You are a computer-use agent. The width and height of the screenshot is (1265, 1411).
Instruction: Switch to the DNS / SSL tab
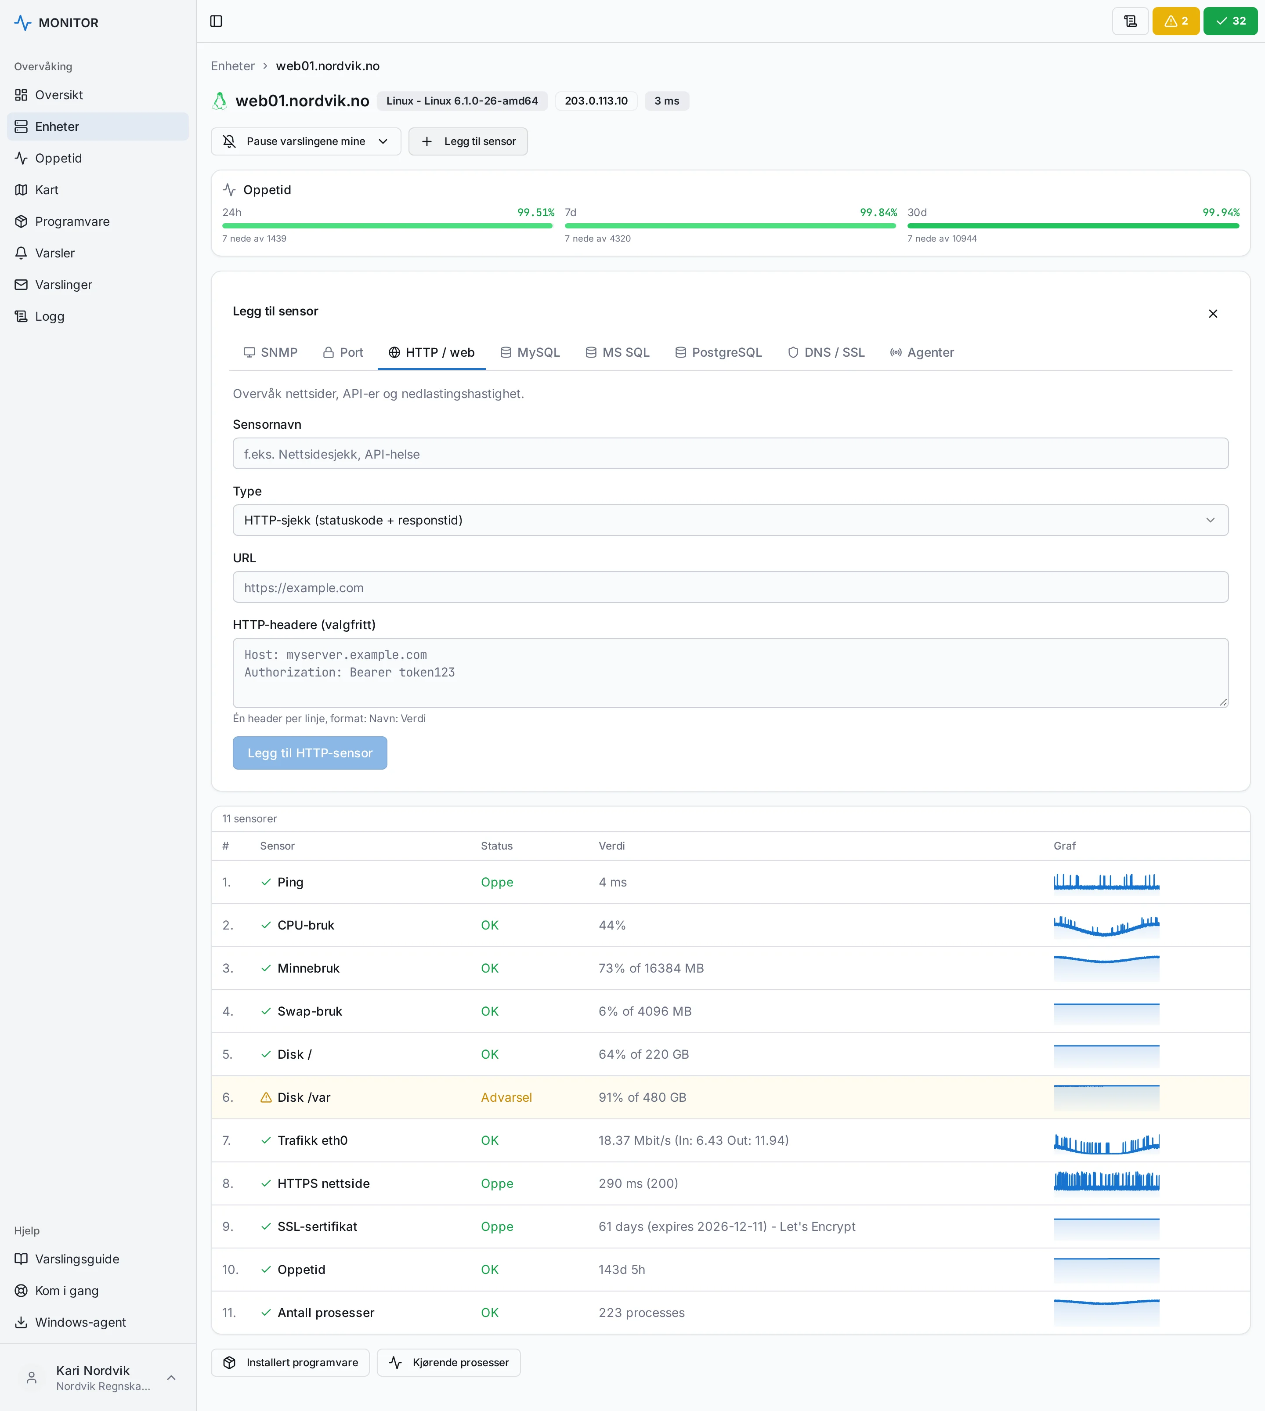pyautogui.click(x=826, y=352)
